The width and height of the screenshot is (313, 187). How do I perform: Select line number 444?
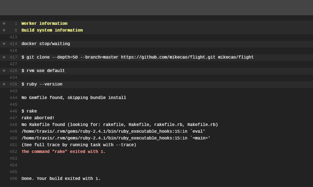click(x=13, y=98)
